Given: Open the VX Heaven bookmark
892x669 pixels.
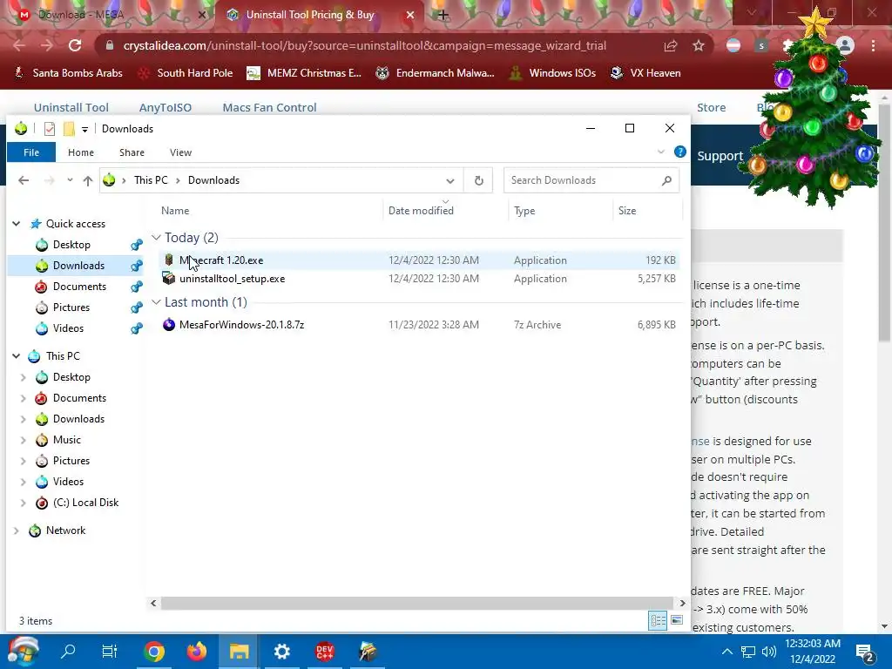Looking at the screenshot, I should [x=645, y=73].
